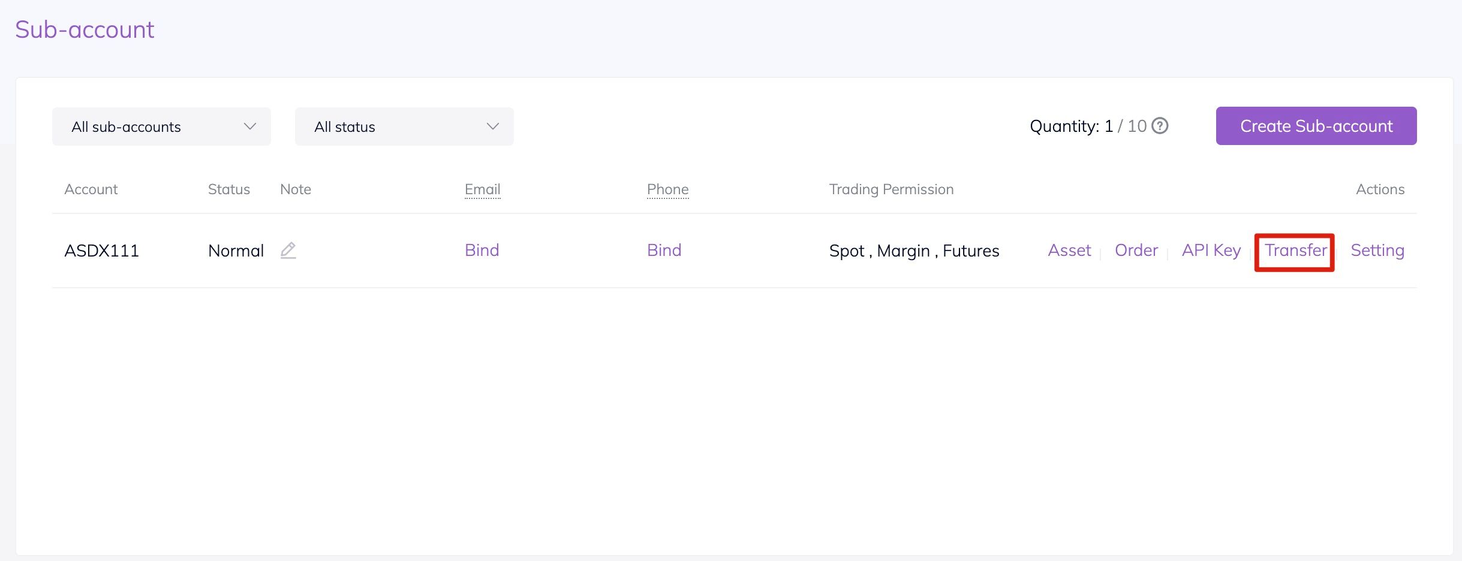Click the Phone column header
This screenshot has height=561, width=1462.
[667, 189]
